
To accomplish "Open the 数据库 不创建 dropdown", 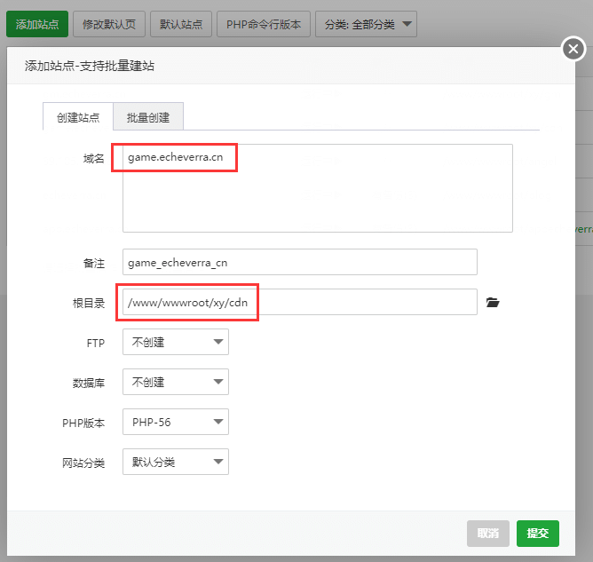I will (176, 382).
